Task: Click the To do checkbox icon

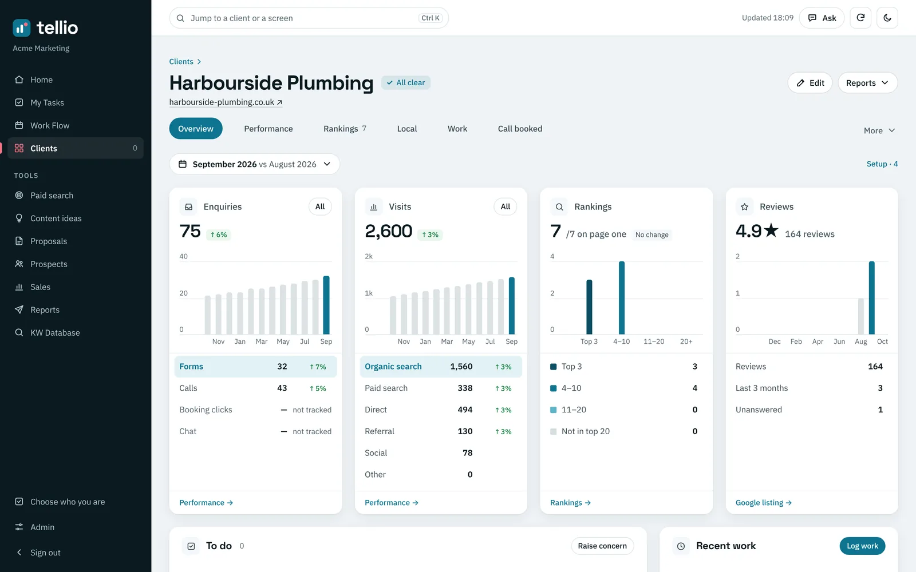Action: click(191, 546)
